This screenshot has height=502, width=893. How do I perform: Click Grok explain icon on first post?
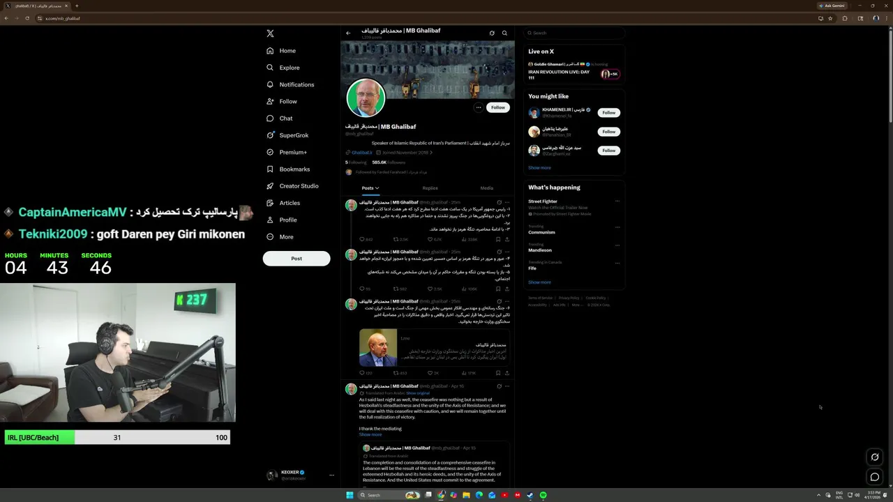(x=499, y=202)
